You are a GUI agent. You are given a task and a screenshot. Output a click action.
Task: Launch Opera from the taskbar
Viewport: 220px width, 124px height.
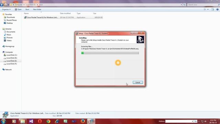pyautogui.click(x=40, y=121)
